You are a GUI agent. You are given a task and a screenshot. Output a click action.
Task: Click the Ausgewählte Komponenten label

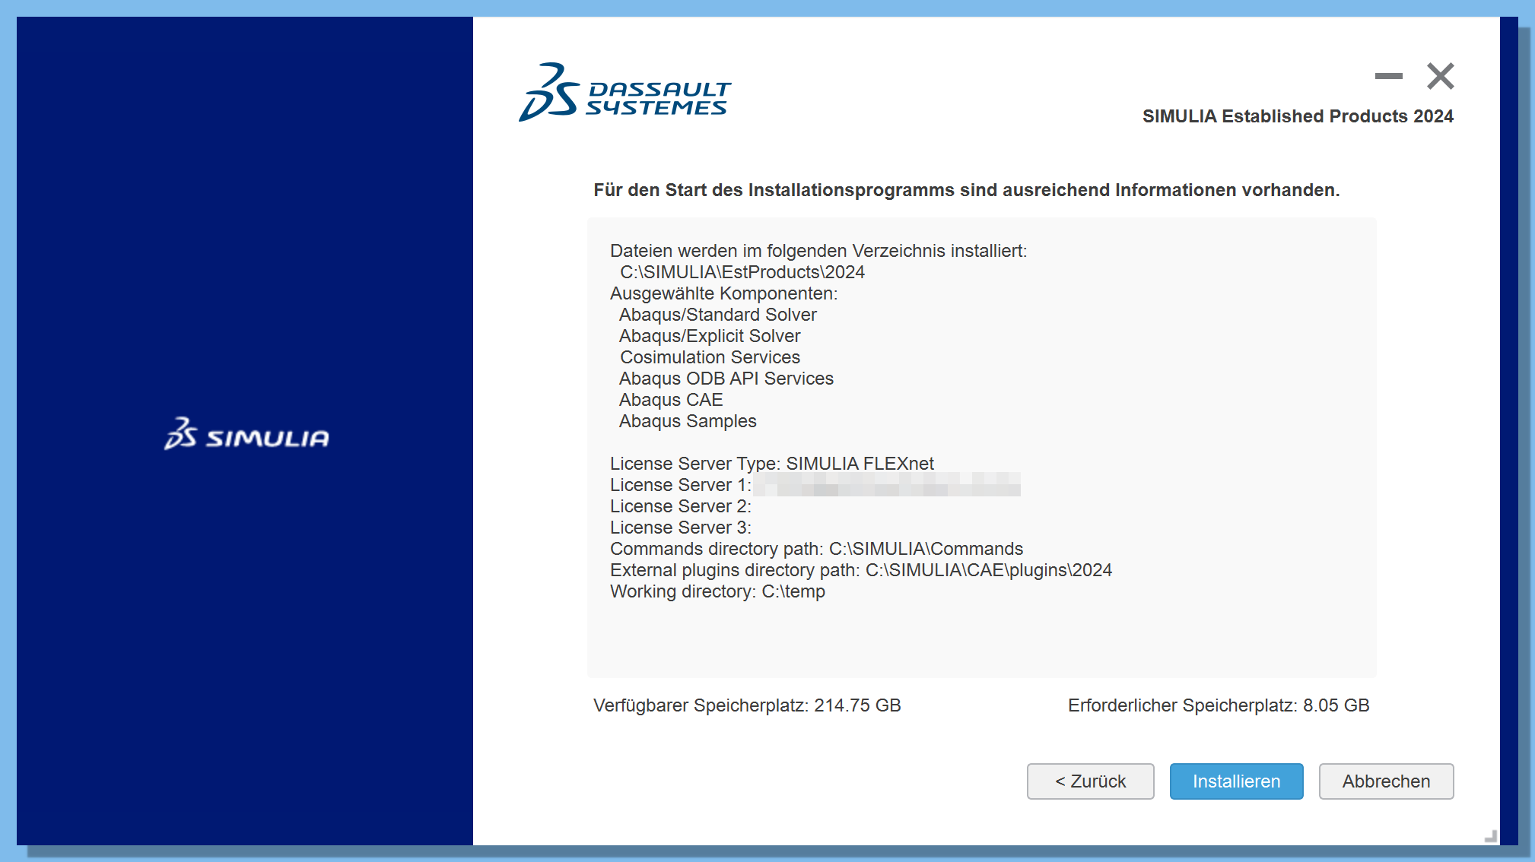[723, 293]
